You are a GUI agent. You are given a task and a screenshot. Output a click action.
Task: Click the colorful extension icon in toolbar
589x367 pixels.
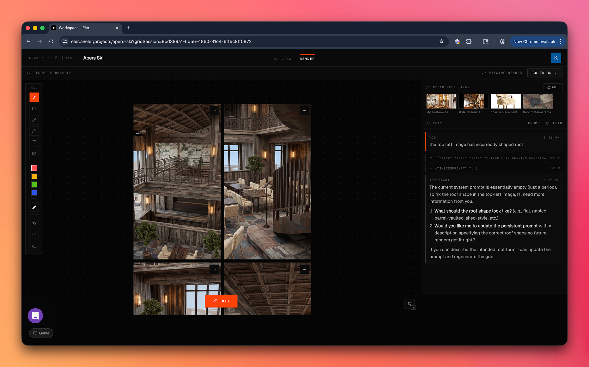point(457,41)
